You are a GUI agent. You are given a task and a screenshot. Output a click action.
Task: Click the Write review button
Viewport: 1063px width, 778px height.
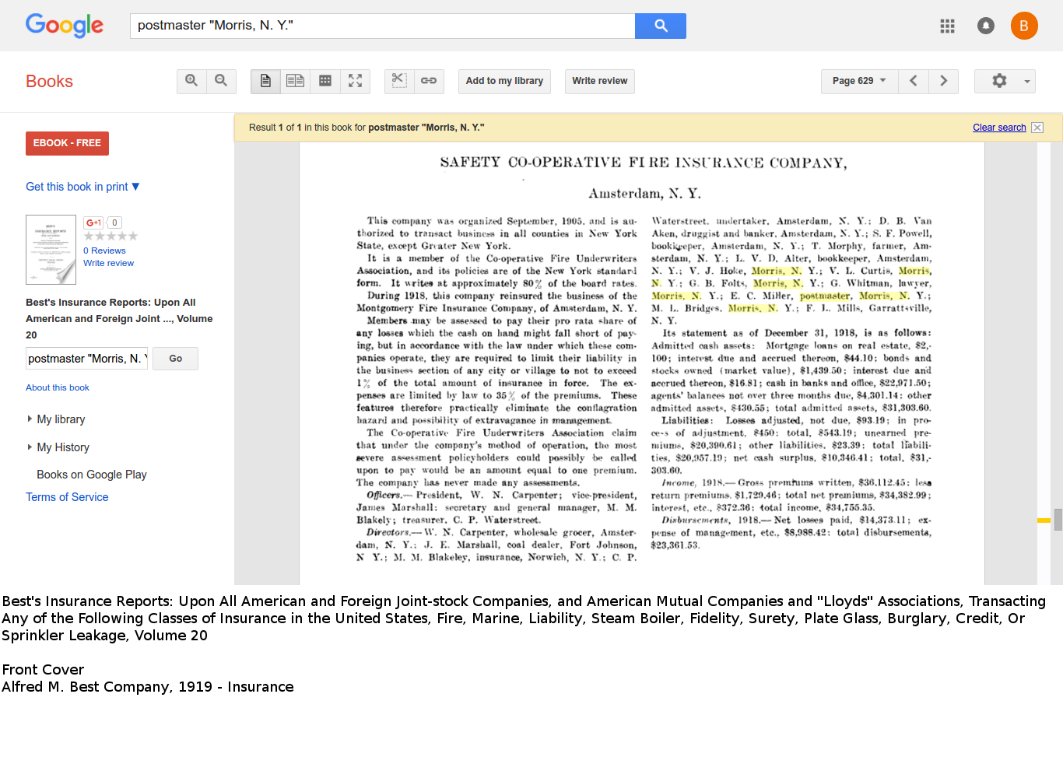[x=599, y=81]
